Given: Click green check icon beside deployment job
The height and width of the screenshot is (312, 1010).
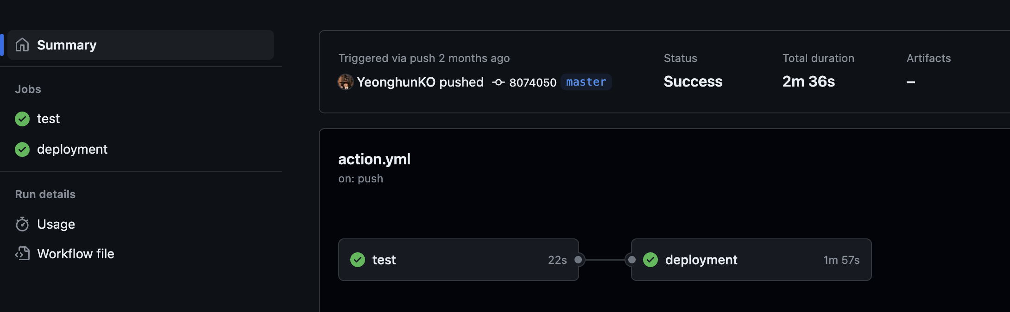Looking at the screenshot, I should 22,150.
